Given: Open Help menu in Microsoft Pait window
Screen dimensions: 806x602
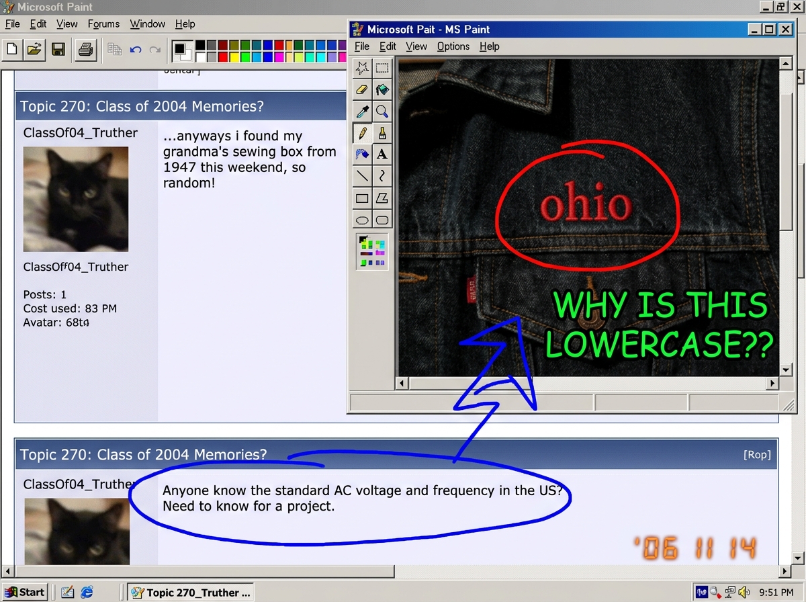Looking at the screenshot, I should pos(490,46).
